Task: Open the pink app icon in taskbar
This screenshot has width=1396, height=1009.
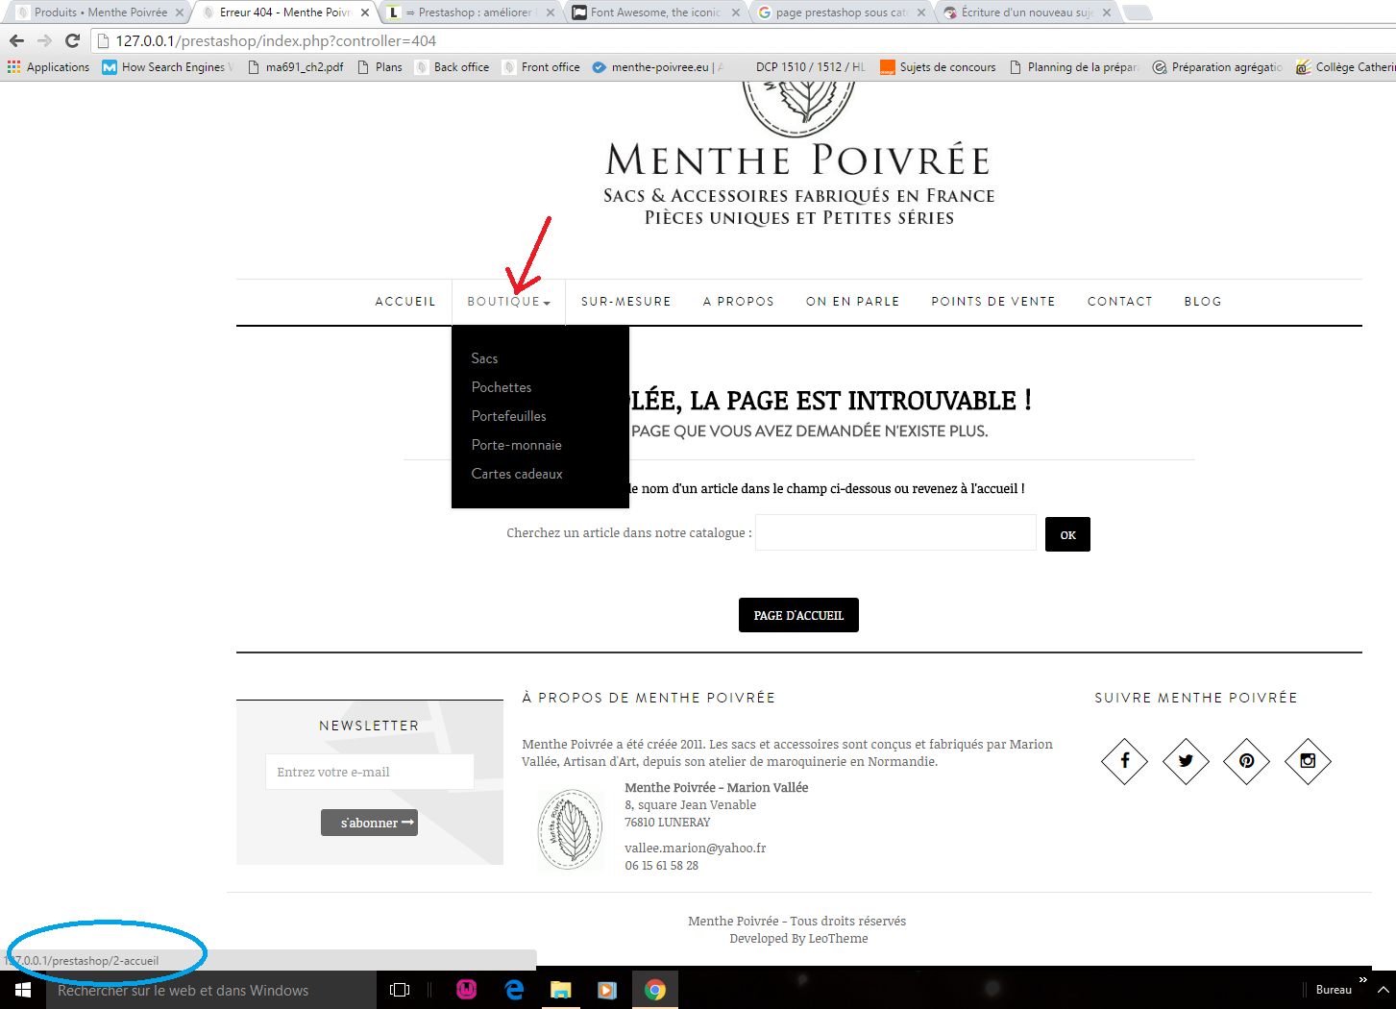Action: tap(467, 990)
